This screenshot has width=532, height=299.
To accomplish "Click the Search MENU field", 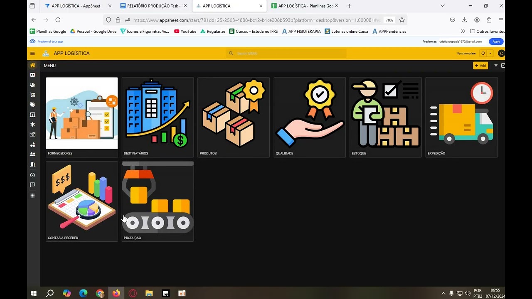I will [286, 53].
